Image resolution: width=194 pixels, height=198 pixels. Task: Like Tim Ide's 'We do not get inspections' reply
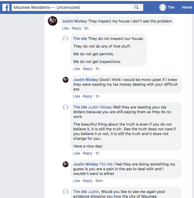[76, 69]
